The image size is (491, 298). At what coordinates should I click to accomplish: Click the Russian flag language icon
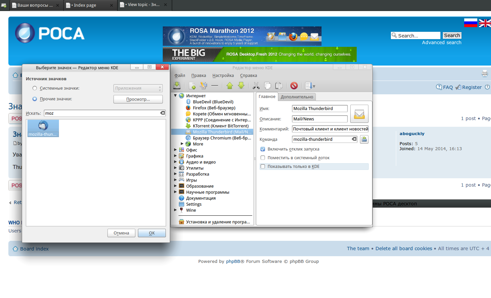point(471,23)
